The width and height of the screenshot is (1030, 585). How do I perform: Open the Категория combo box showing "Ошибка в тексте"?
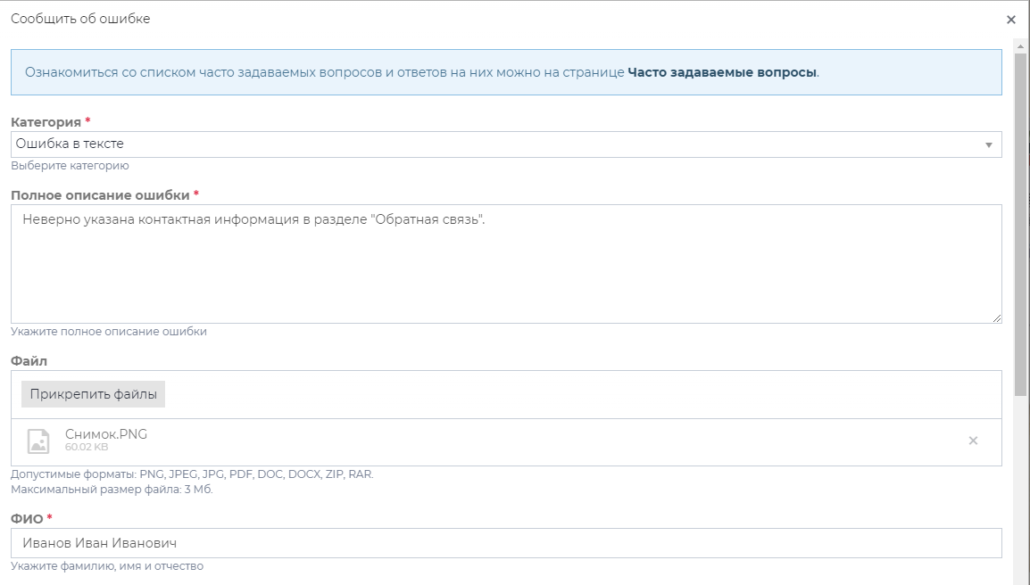point(500,144)
